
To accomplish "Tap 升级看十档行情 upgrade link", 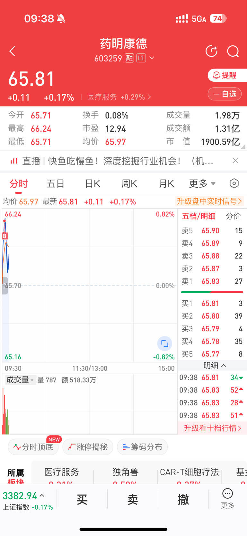I will point(212,428).
